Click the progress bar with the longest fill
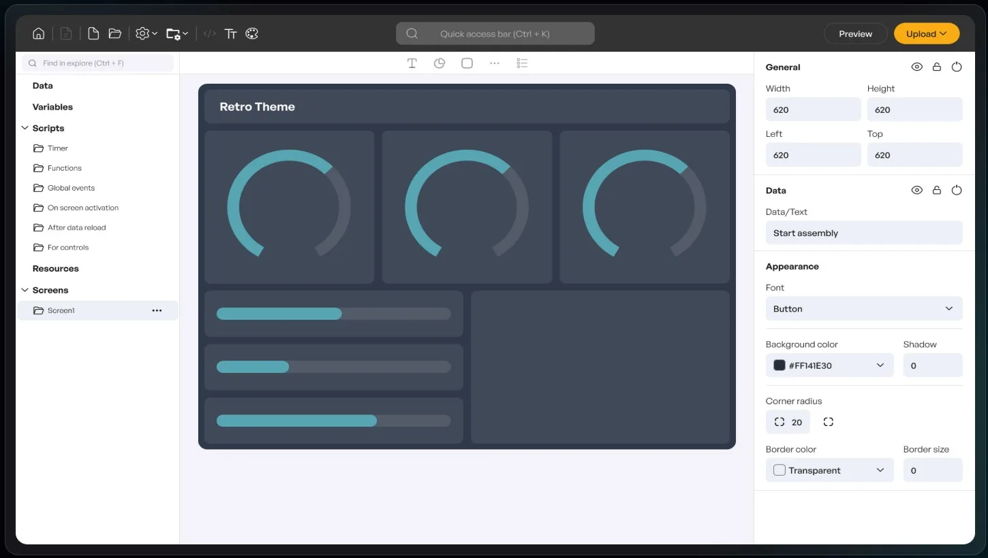Screen dimensions: 988x558 coord(334,421)
